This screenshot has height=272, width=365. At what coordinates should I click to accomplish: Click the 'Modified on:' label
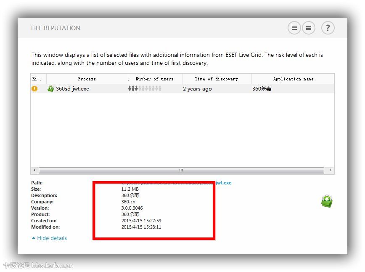click(x=45, y=227)
